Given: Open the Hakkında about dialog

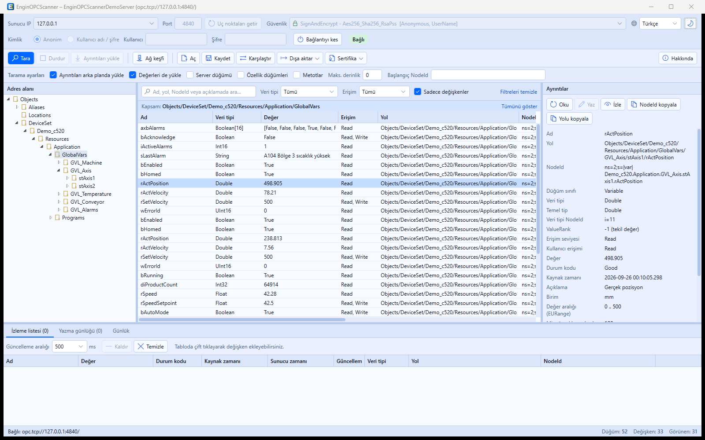Looking at the screenshot, I should 678,58.
